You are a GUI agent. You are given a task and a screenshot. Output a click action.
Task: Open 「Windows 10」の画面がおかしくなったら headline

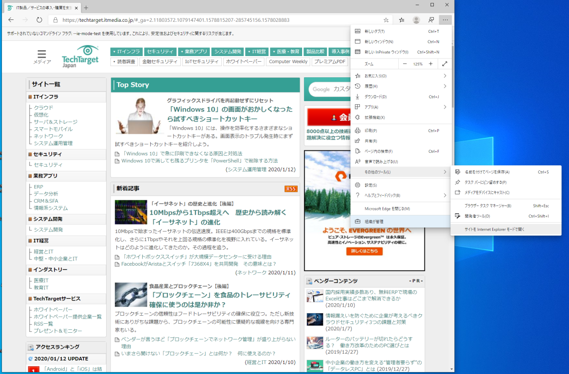230,113
